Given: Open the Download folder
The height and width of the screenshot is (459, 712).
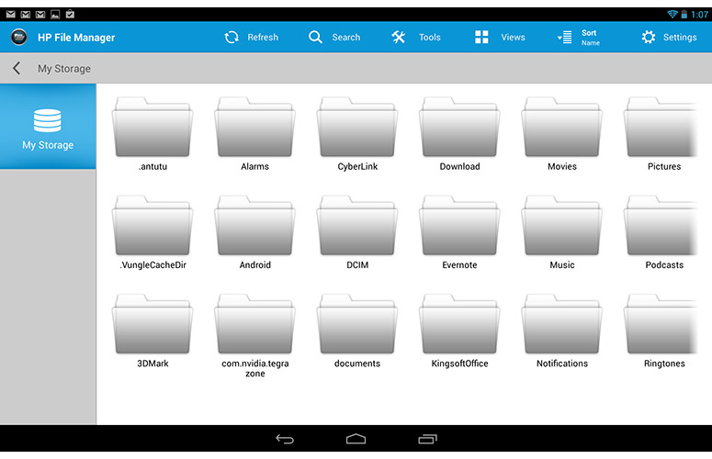Looking at the screenshot, I should pos(459,134).
